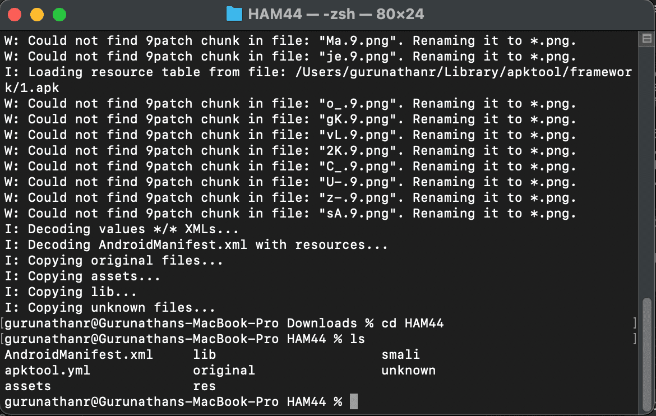The image size is (656, 416).
Task: Minimize the terminal with the yellow button
Action: 37,15
